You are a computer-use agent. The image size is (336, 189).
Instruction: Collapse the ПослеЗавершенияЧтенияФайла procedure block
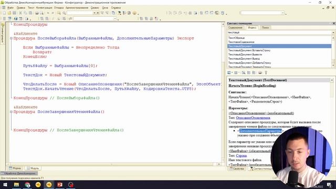11,112
